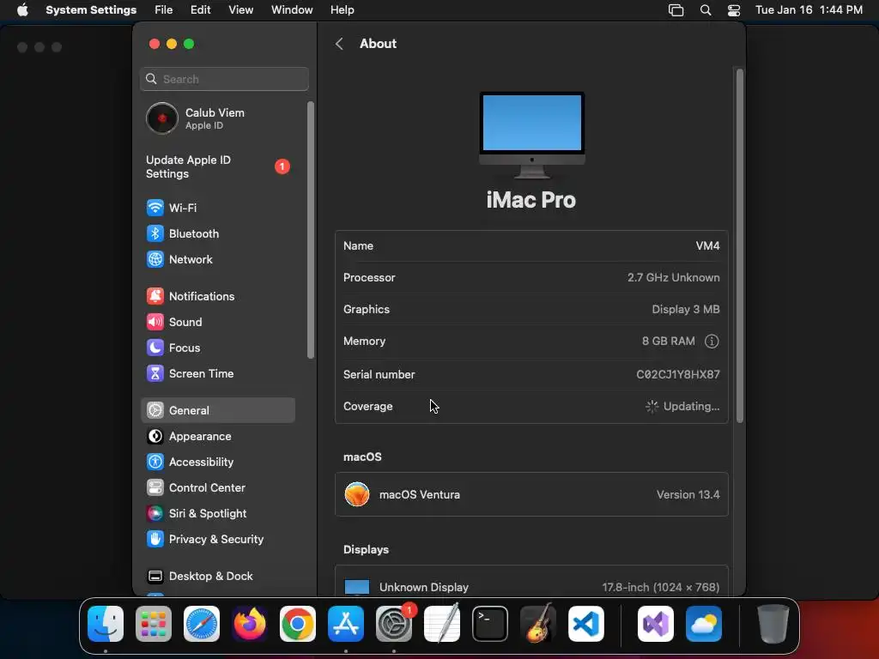Click the Coverage Updating status
The width and height of the screenshot is (879, 659).
[682, 406]
